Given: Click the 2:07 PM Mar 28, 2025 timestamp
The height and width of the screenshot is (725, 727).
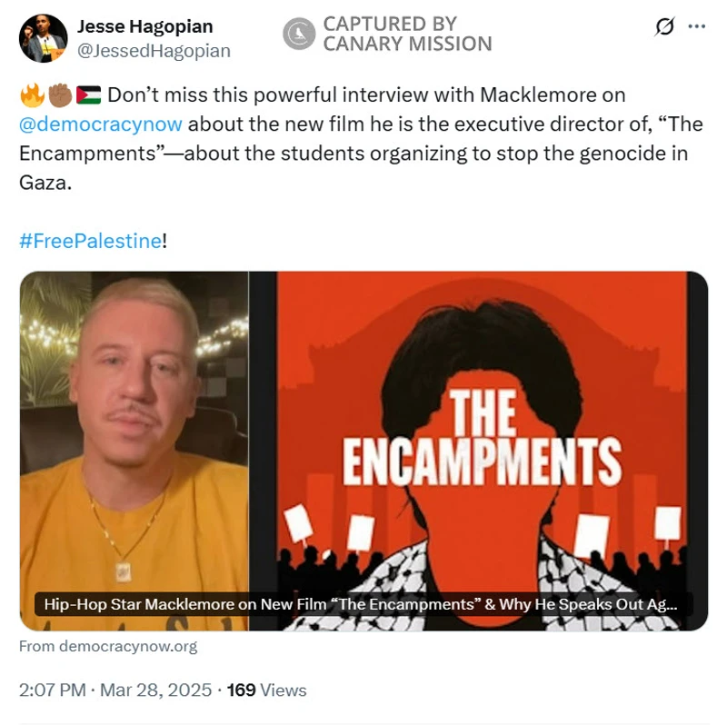Looking at the screenshot, I should coord(115,690).
